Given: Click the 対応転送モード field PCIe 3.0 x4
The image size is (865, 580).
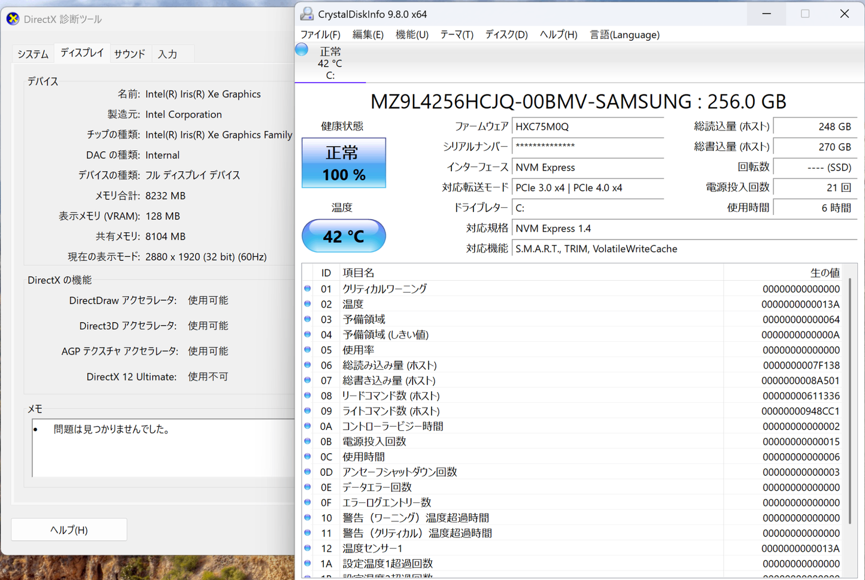Looking at the screenshot, I should pos(588,188).
